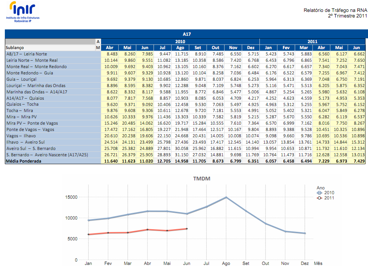368x269 pixels.
Task: Select the 'S. Bernardo – Aveiro Nascente (A17/A25)' row label
Action: (47, 155)
